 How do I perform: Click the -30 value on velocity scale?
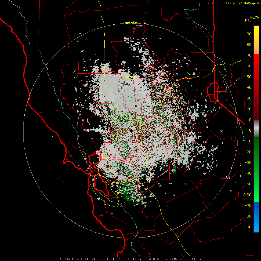[x=248, y=163]
